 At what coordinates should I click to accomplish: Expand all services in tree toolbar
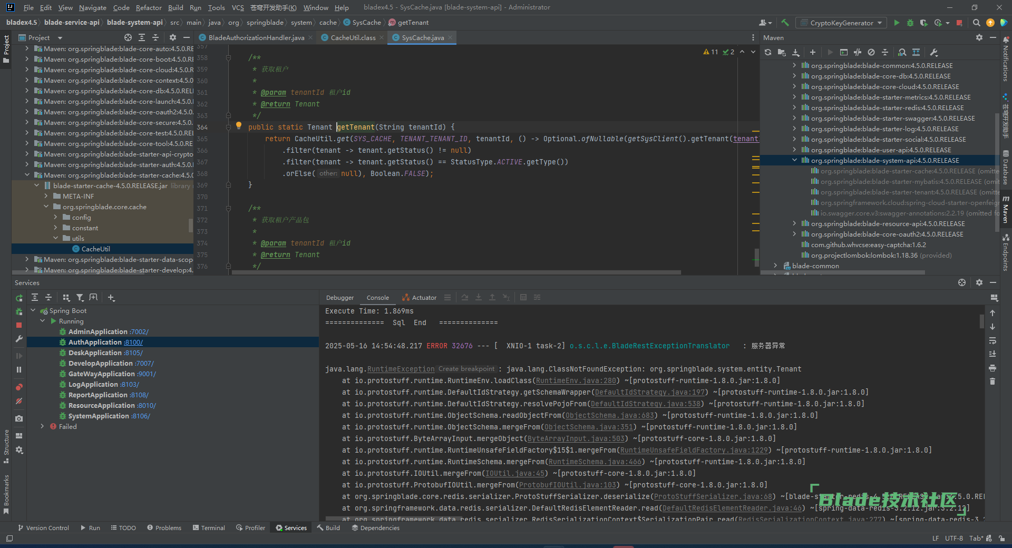click(x=35, y=298)
